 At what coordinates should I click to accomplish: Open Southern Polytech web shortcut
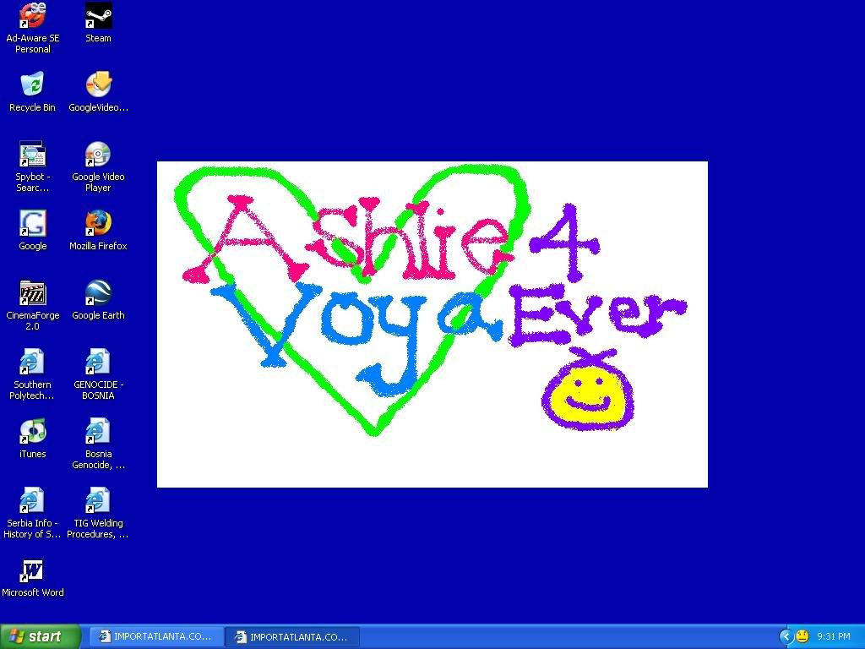(x=32, y=363)
